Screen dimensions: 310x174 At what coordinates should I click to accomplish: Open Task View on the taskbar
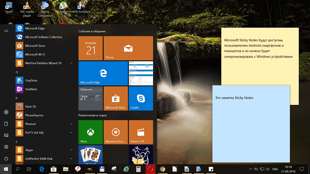click(x=29, y=169)
